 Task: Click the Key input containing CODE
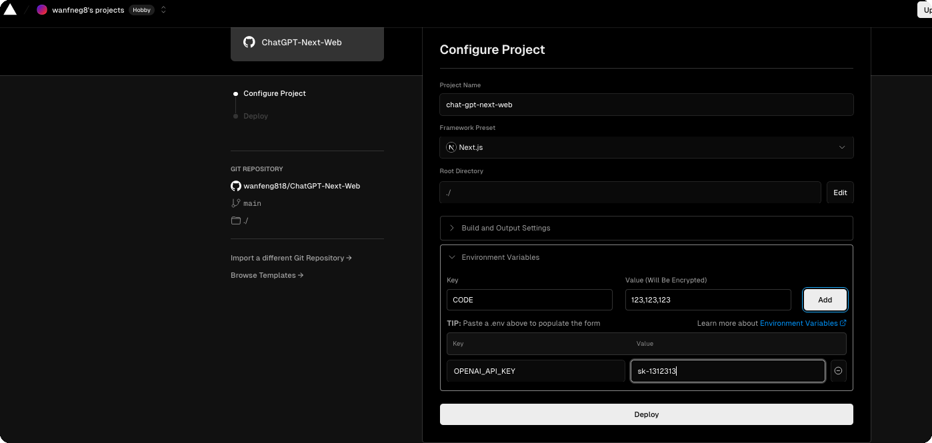(x=529, y=300)
